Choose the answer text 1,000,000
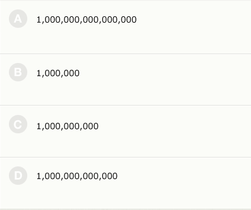This screenshot has width=251, height=210. (58, 73)
